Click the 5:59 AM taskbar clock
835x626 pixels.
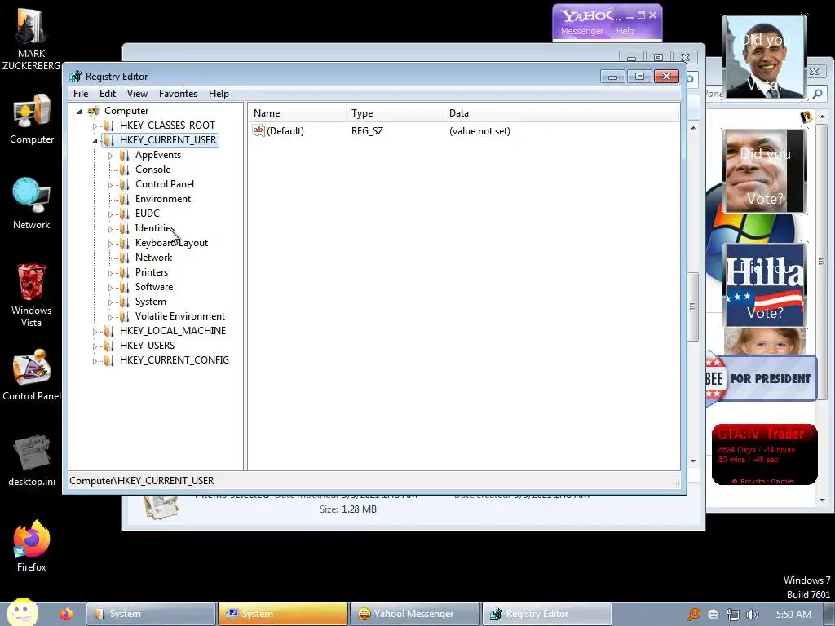[x=793, y=615]
